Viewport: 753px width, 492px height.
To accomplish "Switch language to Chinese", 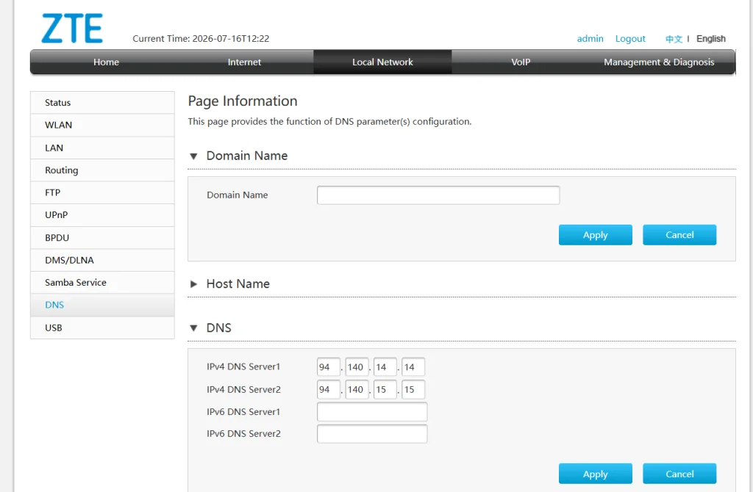I will pos(674,39).
